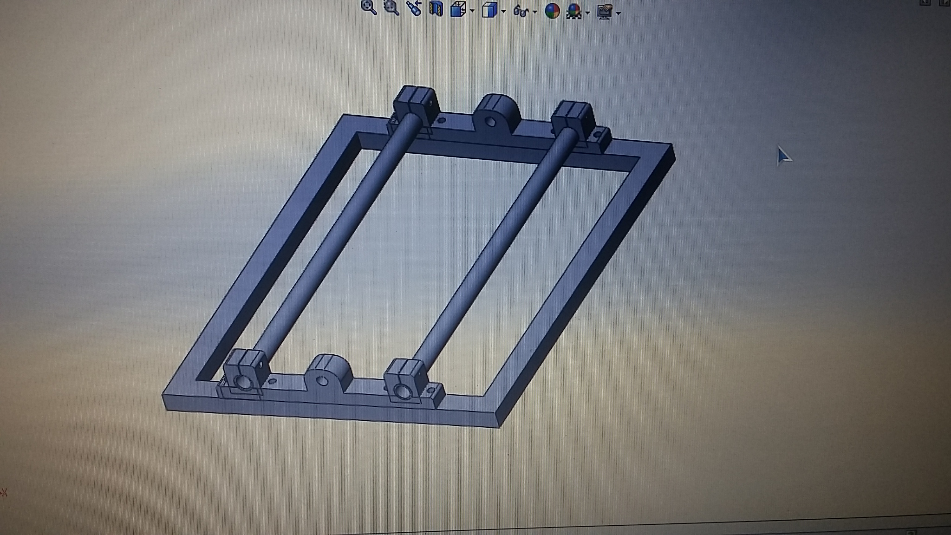Click the Zoom to Fit magnifier icon
The width and height of the screenshot is (951, 535).
[369, 8]
